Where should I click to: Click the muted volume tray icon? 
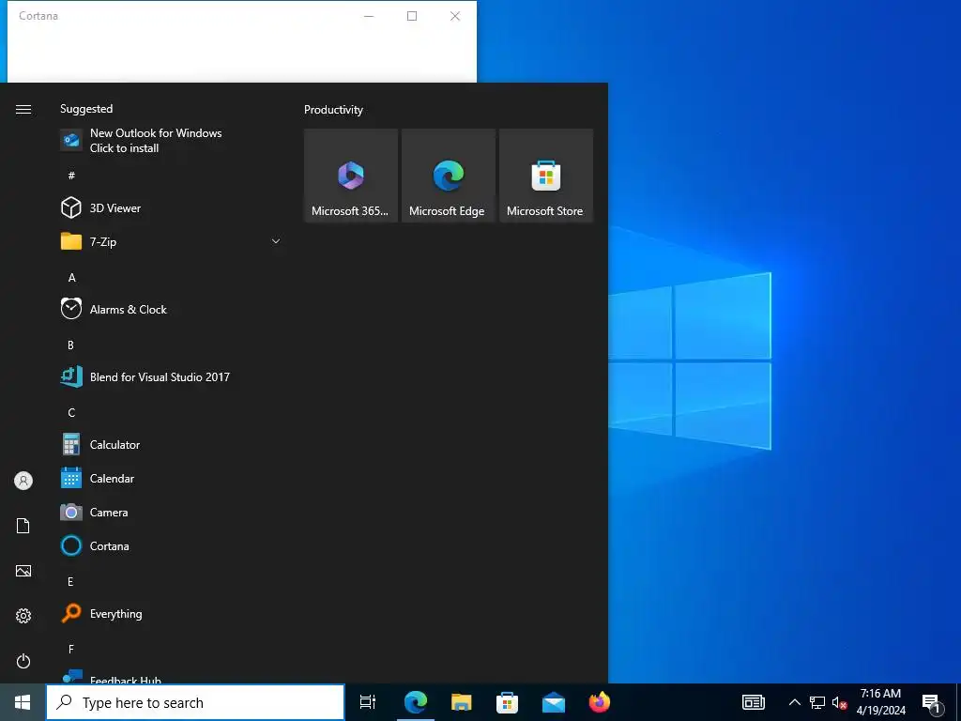point(839,702)
